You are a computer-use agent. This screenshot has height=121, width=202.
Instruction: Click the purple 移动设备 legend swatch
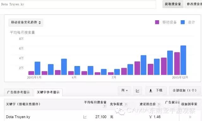[x=157, y=22]
